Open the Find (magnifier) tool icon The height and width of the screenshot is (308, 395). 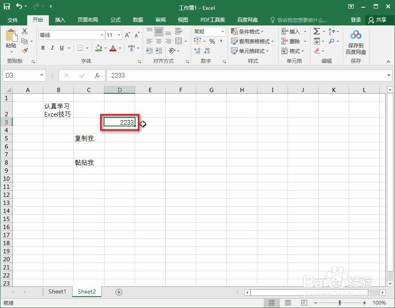tap(331, 41)
